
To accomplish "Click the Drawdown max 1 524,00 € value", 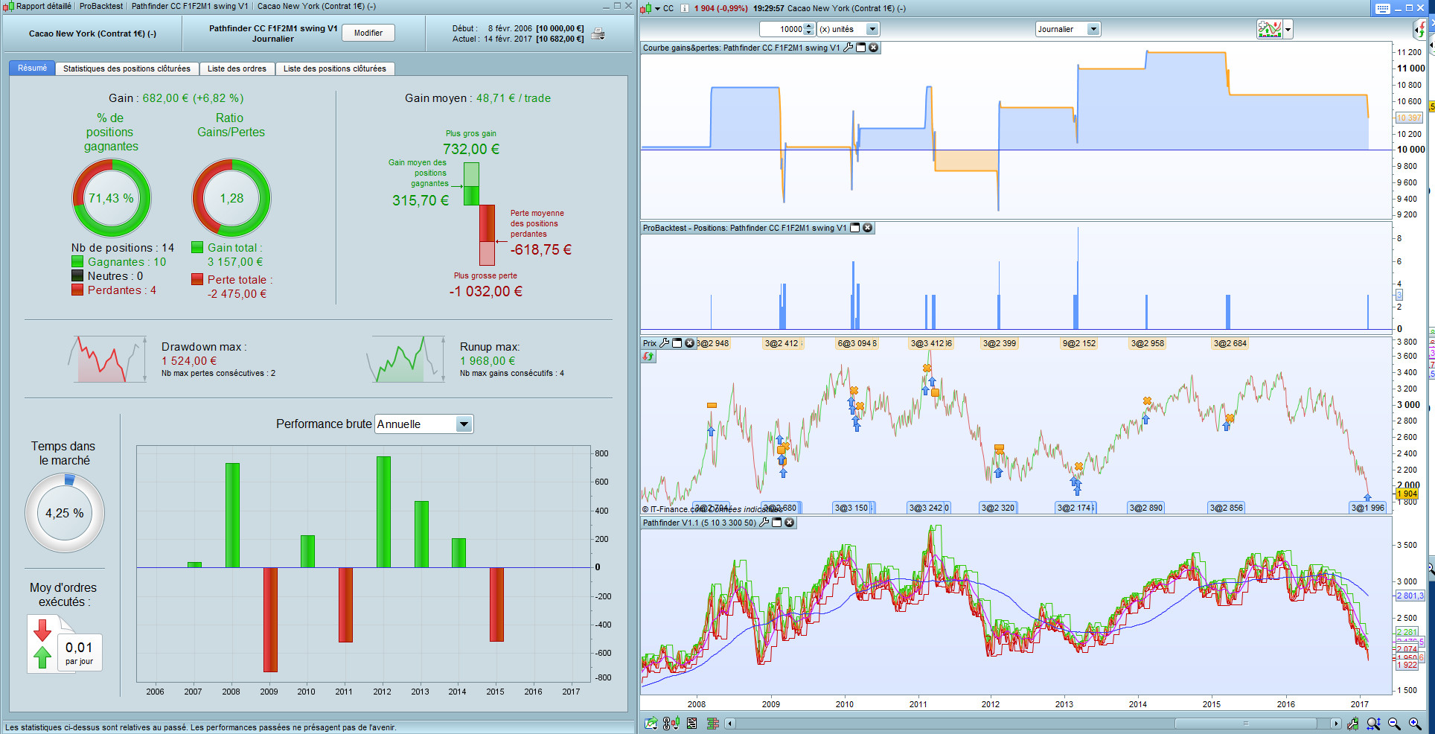I will [x=189, y=361].
